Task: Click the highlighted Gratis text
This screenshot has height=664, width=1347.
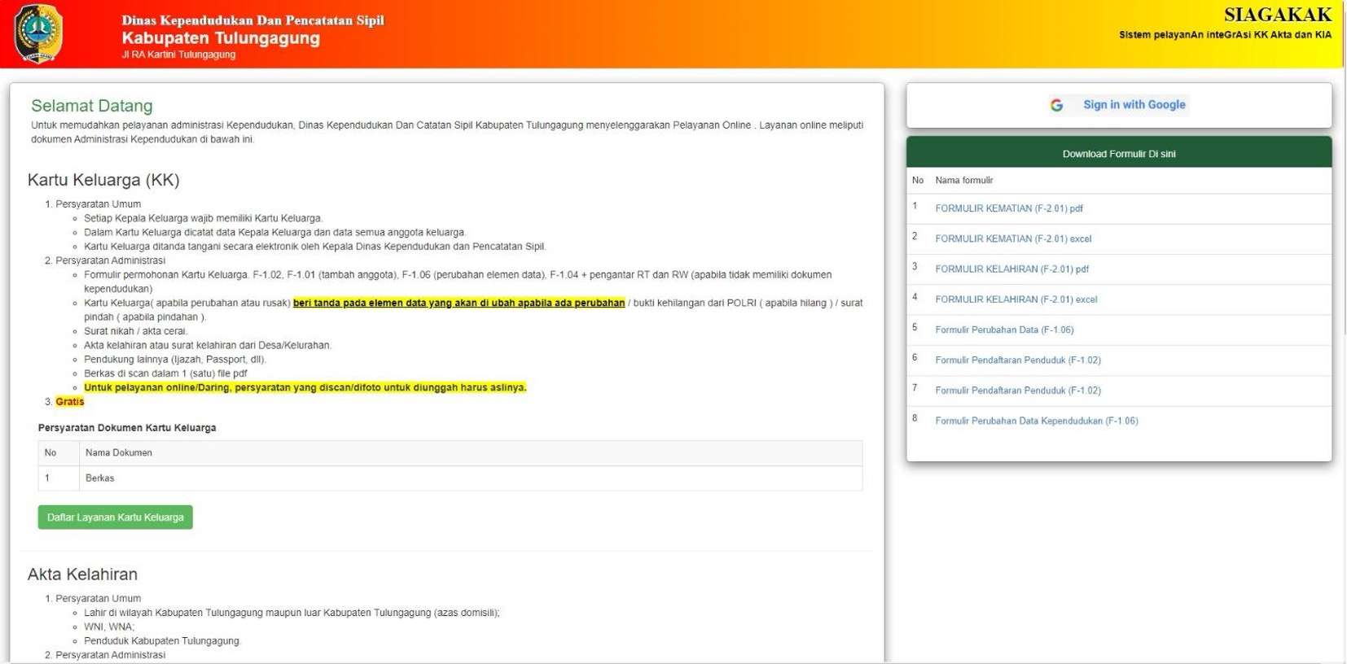Action: coord(70,402)
